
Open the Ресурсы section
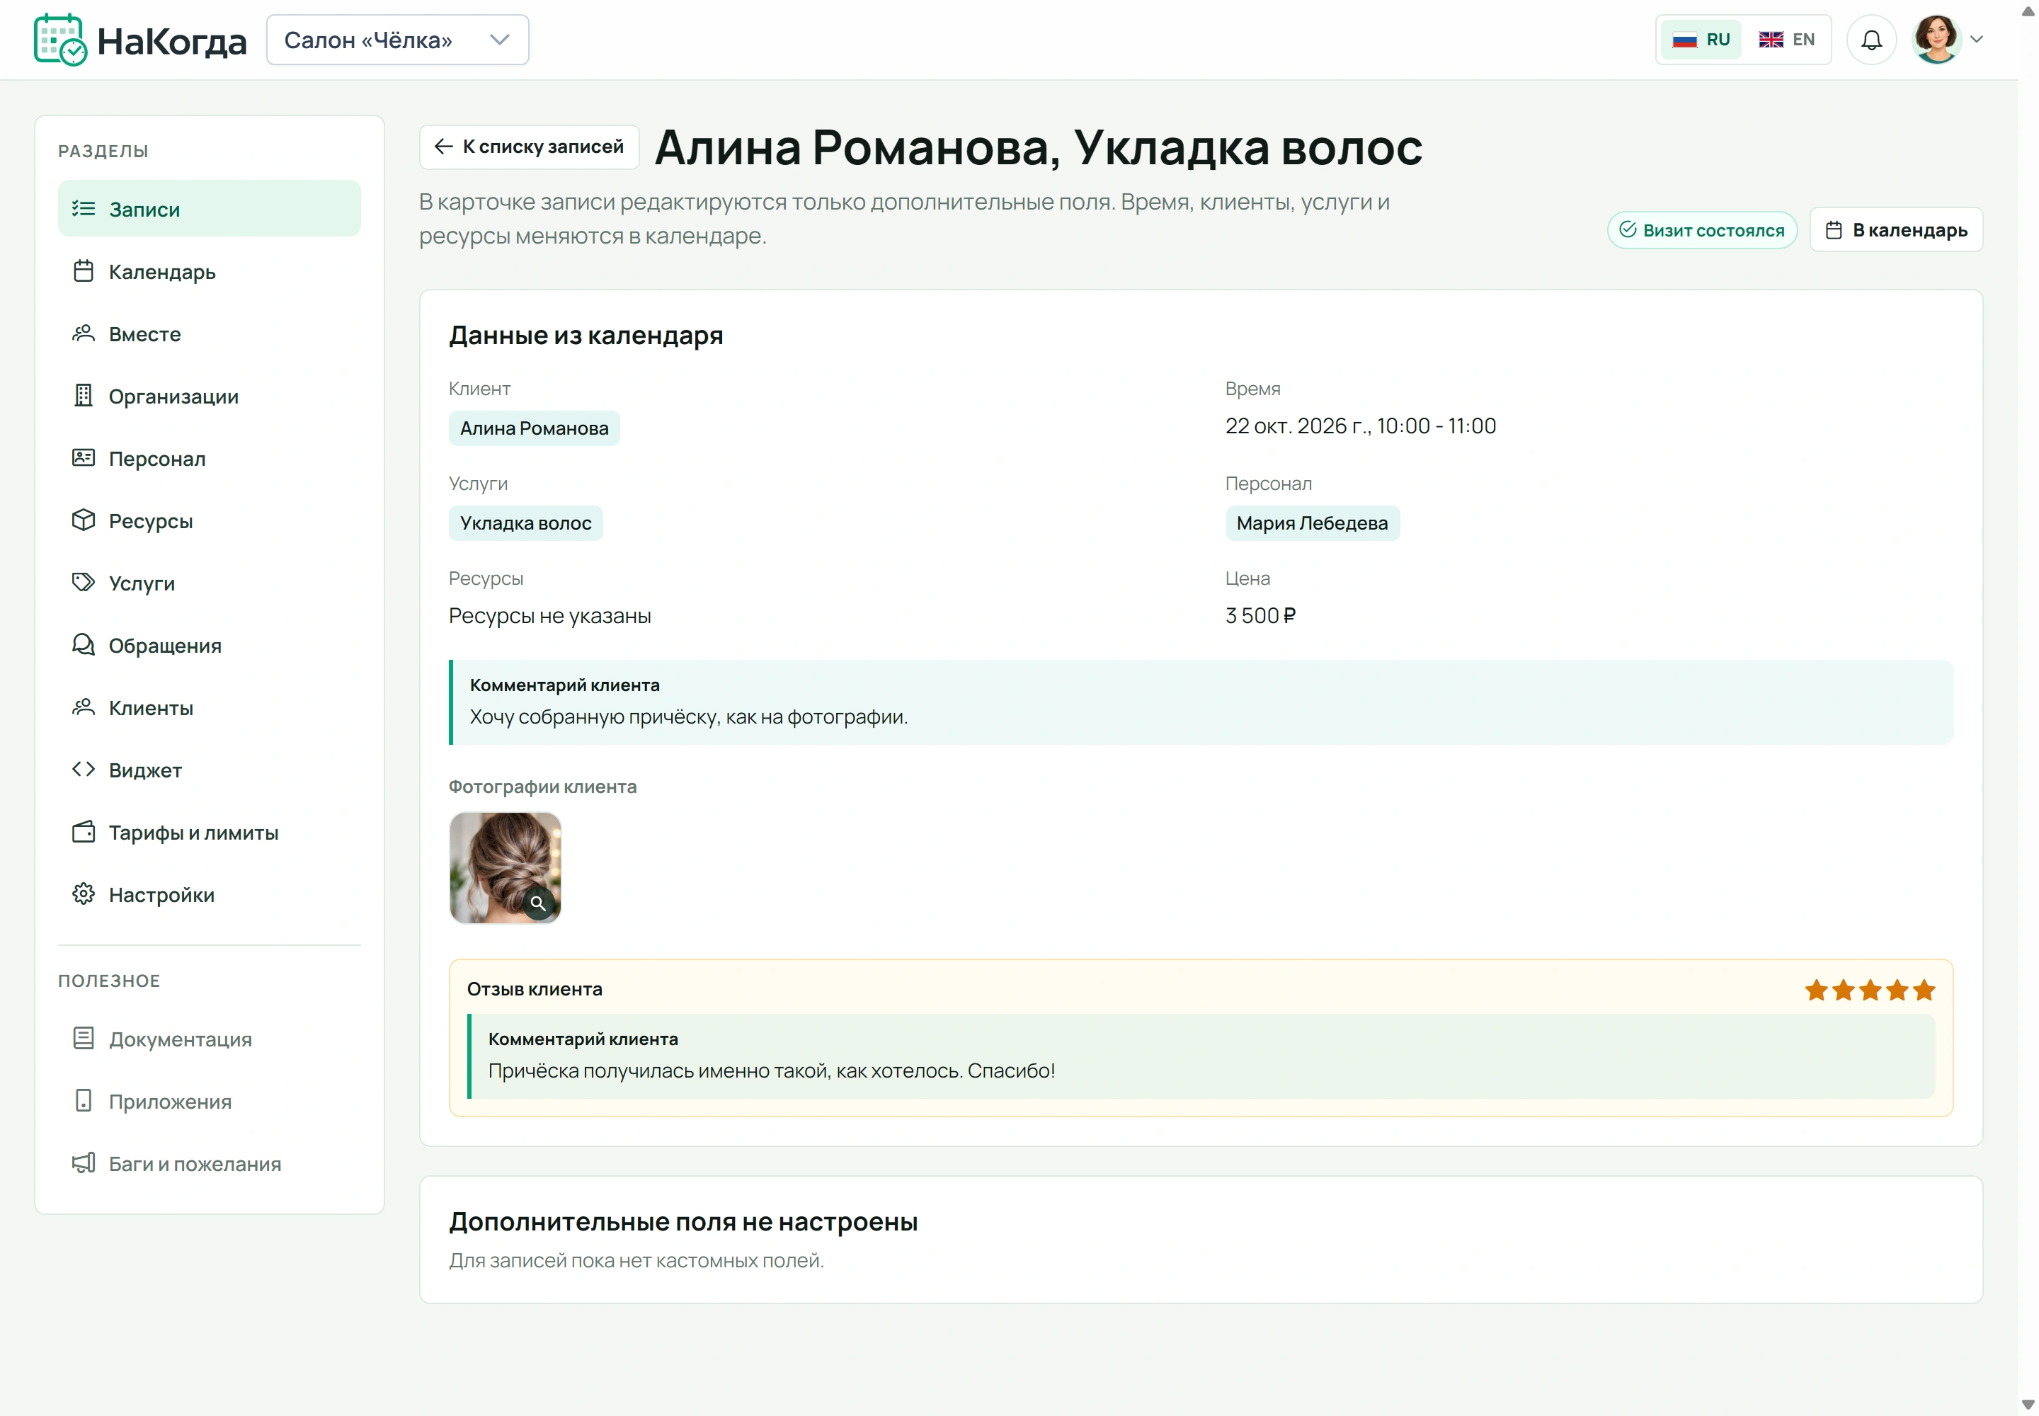pos(210,521)
